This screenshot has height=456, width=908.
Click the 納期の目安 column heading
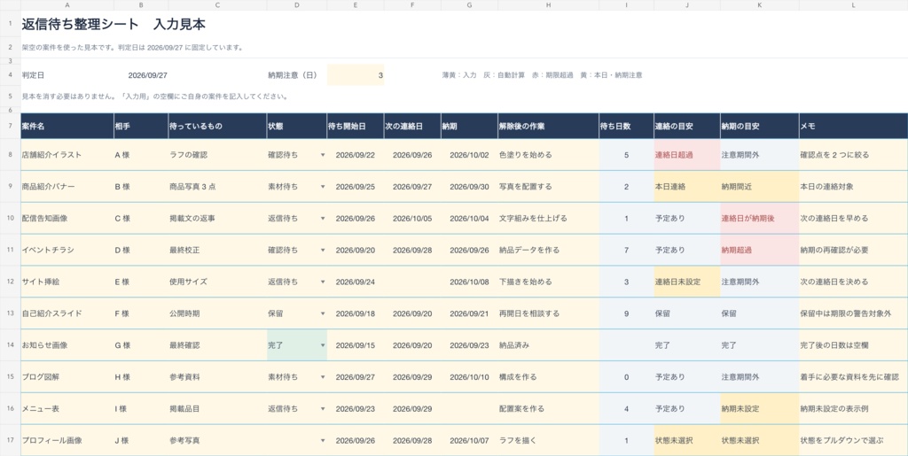760,126
